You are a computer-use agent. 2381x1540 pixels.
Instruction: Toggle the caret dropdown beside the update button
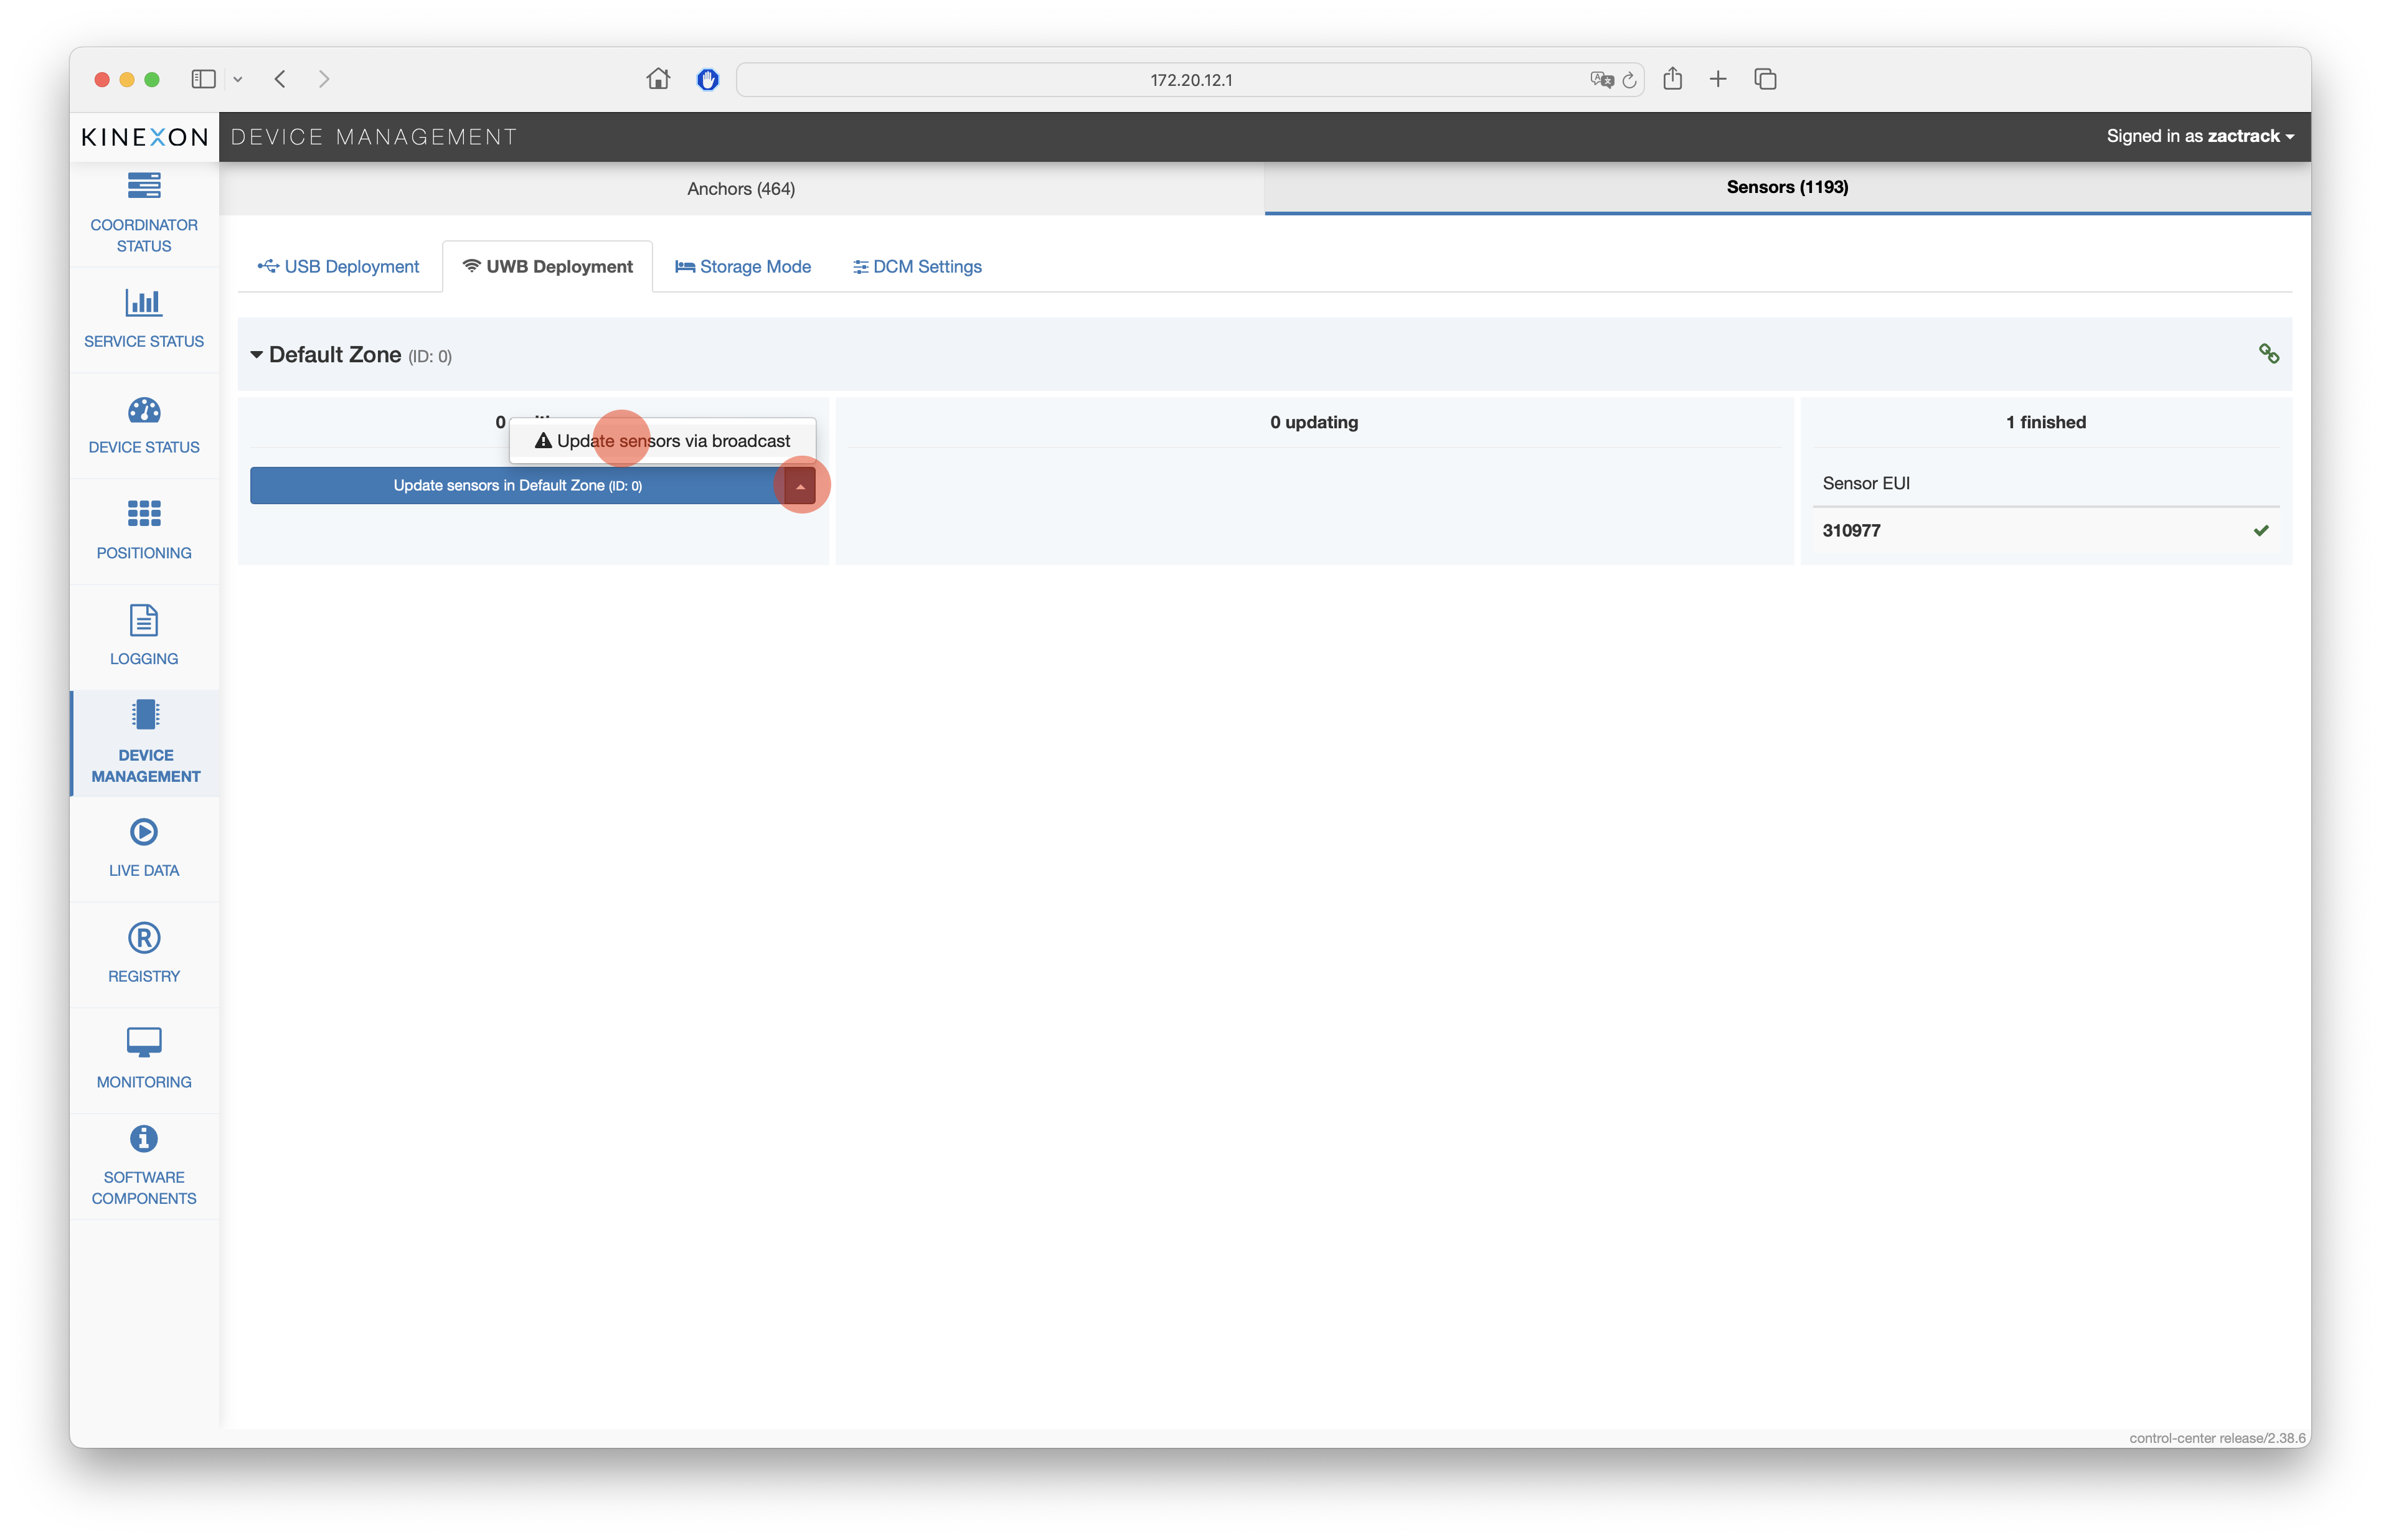tap(800, 486)
